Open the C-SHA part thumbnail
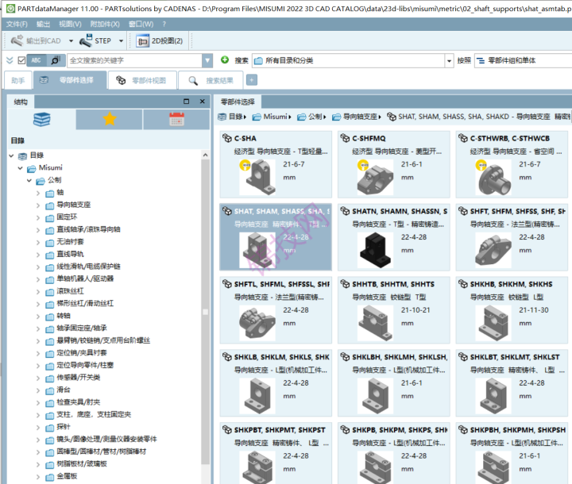Screen dimensions: 572x484 257,178
